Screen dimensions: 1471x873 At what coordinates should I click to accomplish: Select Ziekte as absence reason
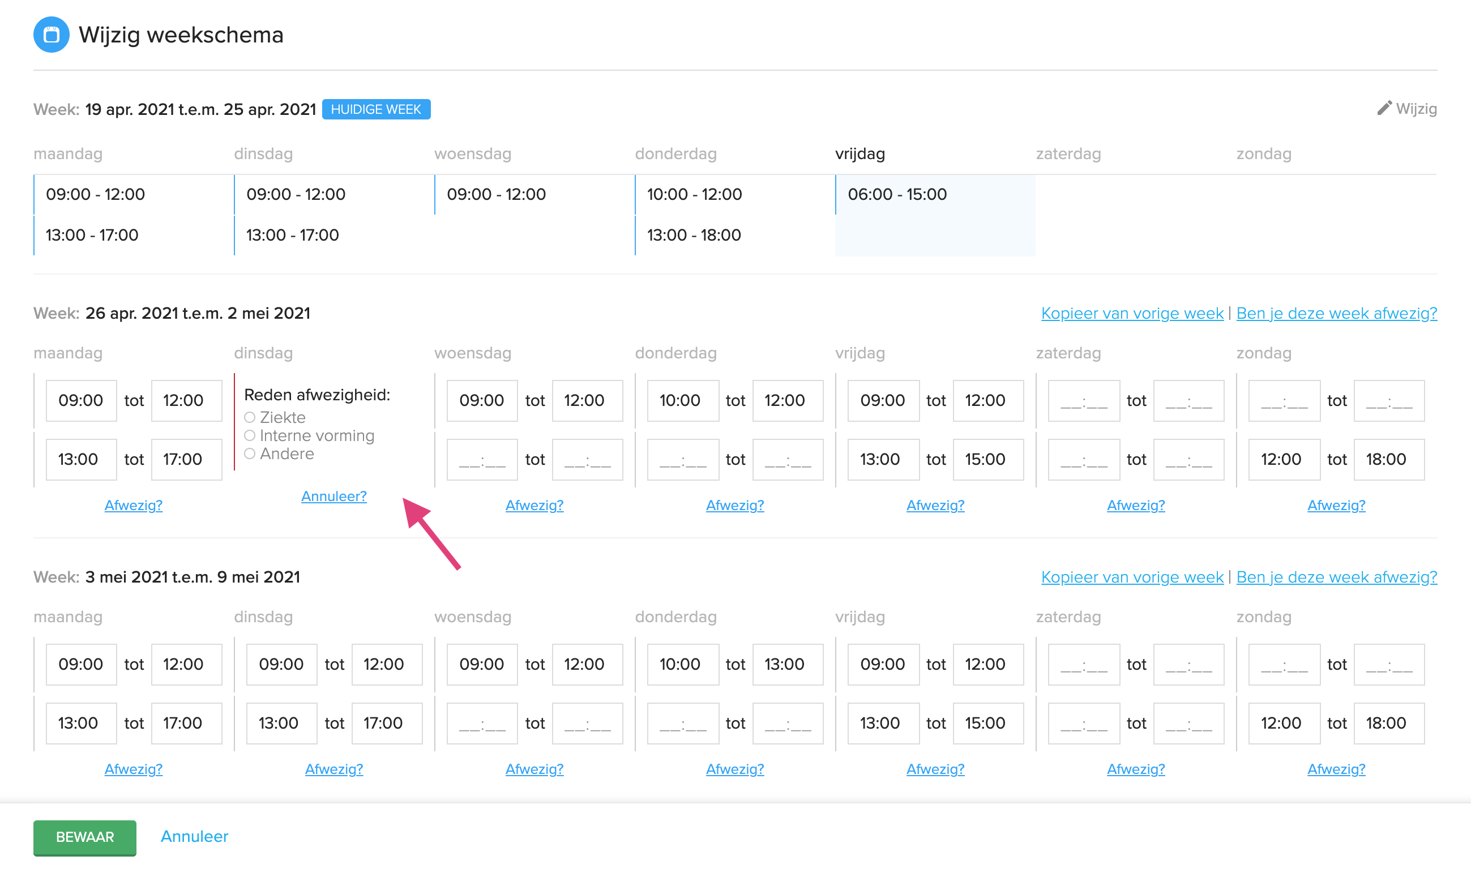tap(249, 417)
